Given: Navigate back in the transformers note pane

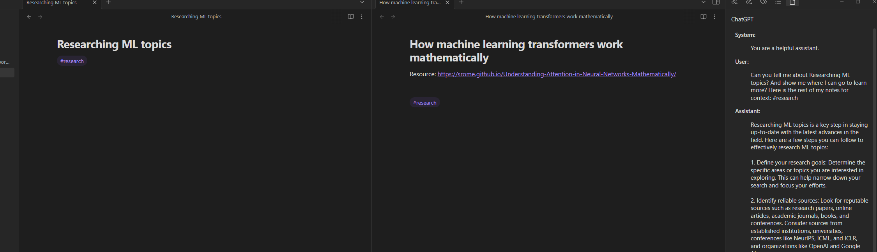Looking at the screenshot, I should point(382,17).
